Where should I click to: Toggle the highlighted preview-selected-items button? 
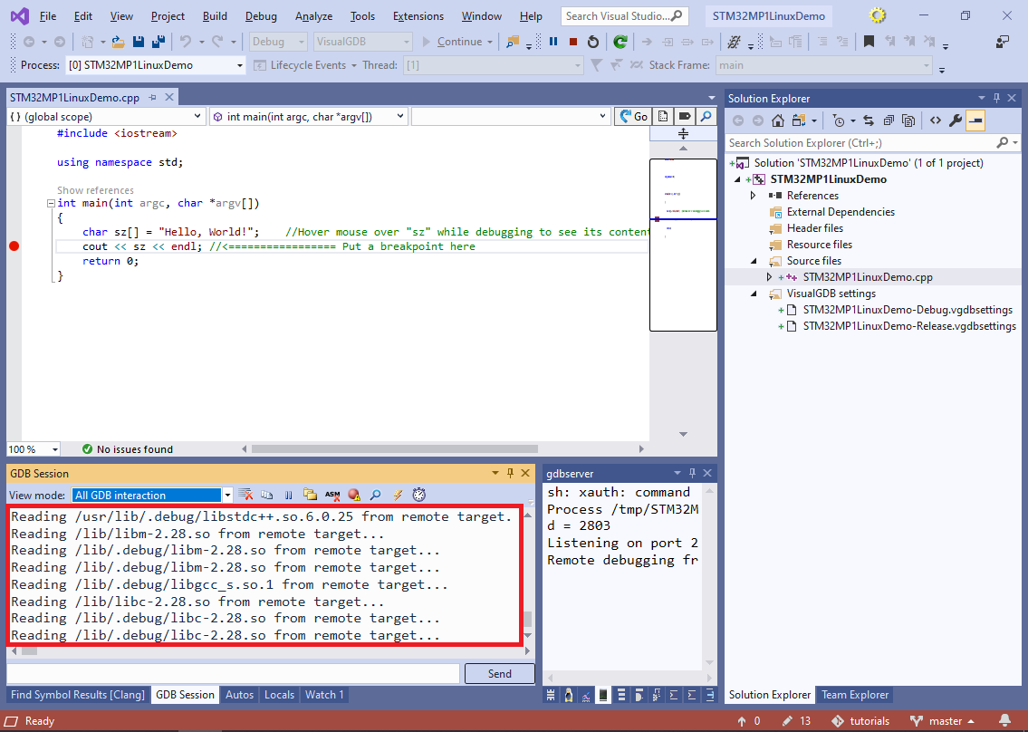pyautogui.click(x=975, y=120)
